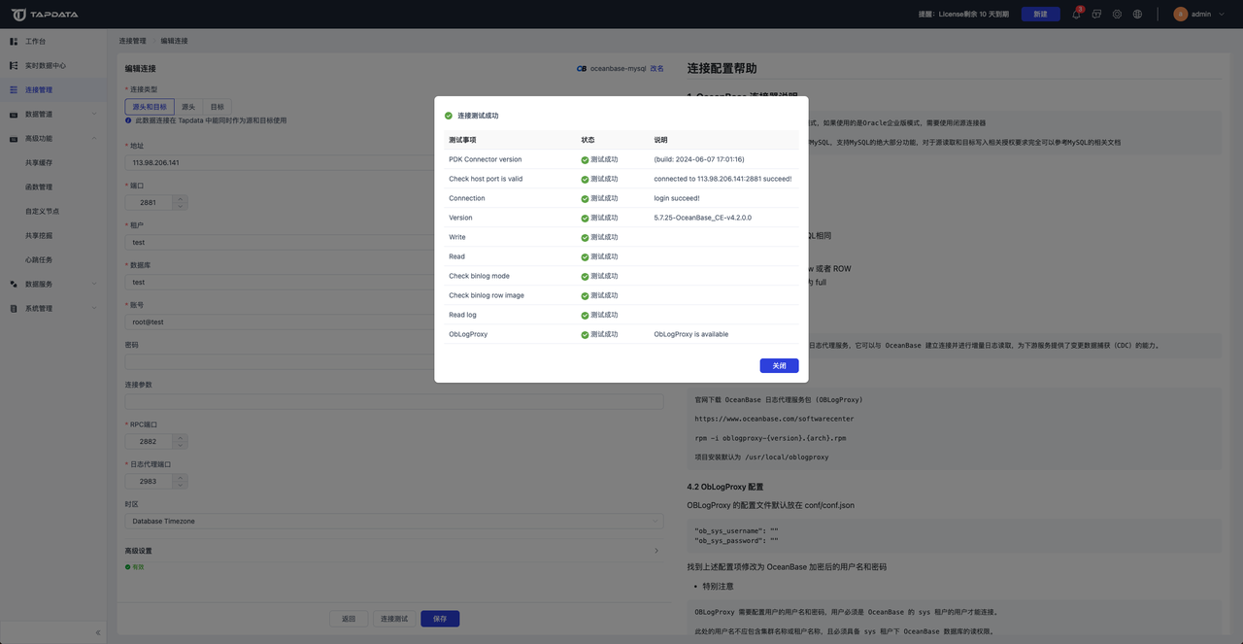Click the 有效 status indicator
This screenshot has height=644, width=1243.
[135, 566]
